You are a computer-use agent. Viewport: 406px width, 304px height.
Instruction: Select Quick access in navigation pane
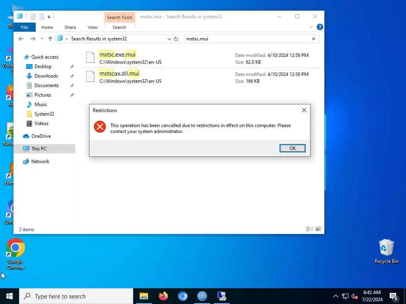click(44, 57)
